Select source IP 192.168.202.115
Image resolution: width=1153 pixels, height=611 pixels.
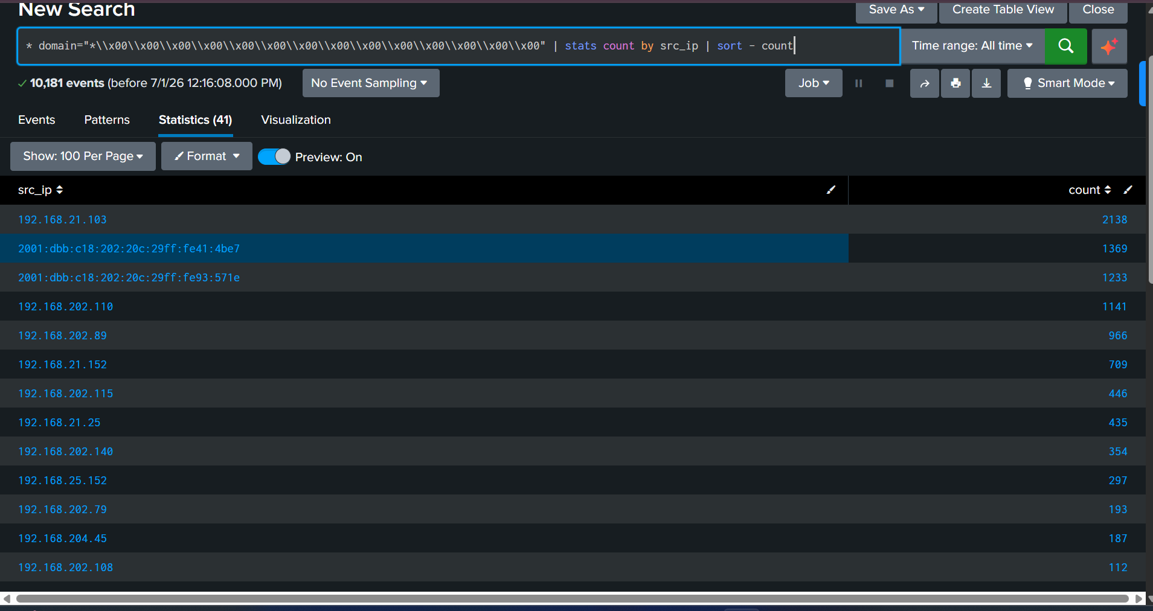(x=65, y=394)
